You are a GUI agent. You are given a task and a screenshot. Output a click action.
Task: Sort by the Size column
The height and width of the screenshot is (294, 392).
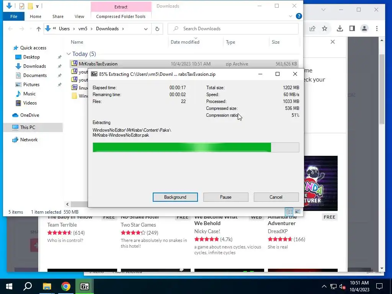pyautogui.click(x=276, y=42)
